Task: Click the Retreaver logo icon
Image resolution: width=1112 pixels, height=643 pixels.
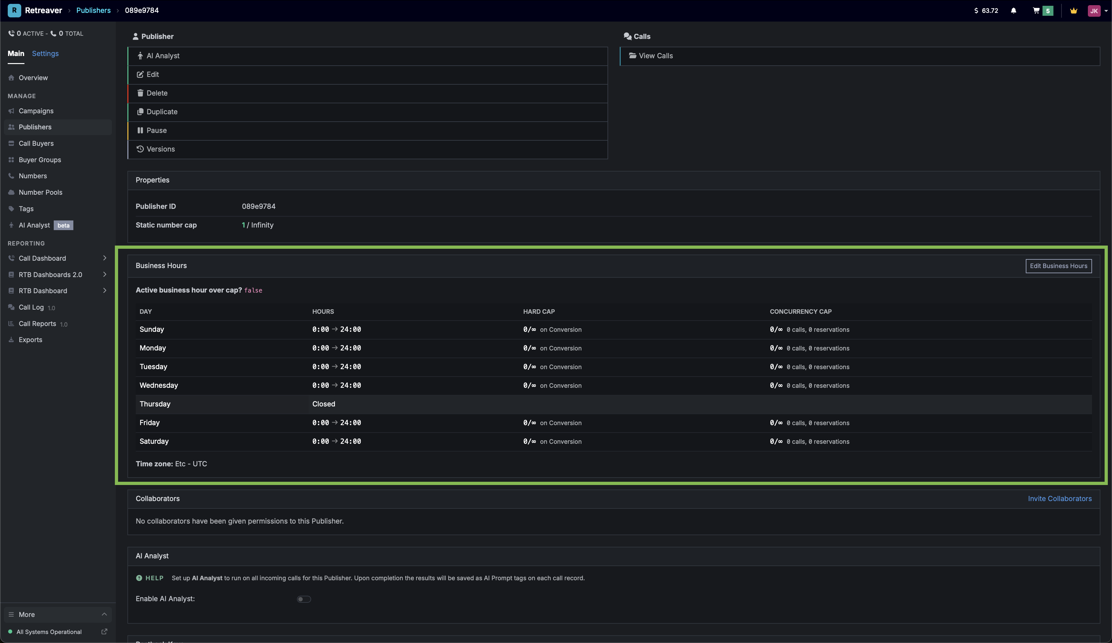Action: (14, 11)
